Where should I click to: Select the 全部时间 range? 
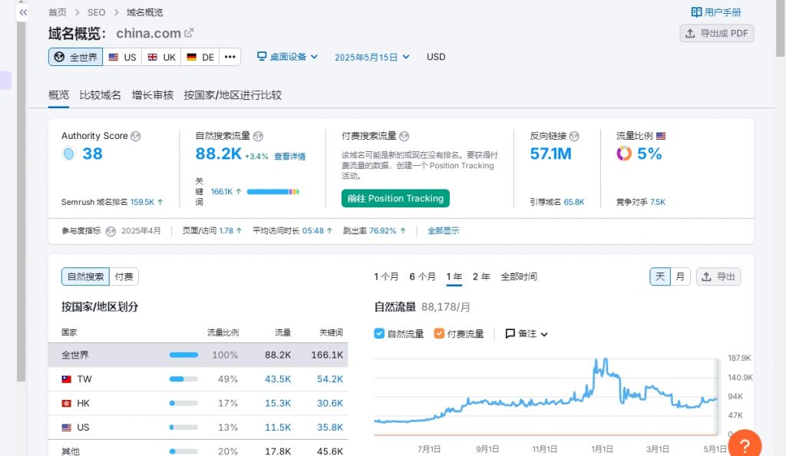pyautogui.click(x=519, y=276)
